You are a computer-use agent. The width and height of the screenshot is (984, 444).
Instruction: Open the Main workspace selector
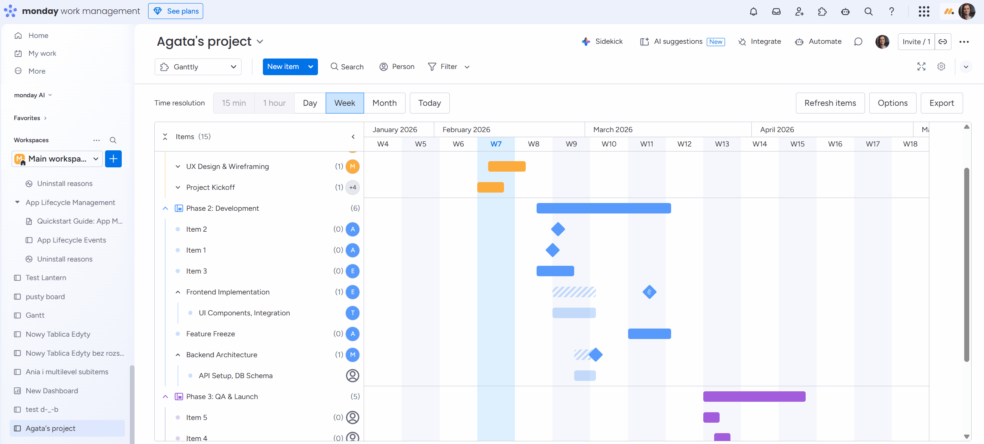tap(57, 159)
